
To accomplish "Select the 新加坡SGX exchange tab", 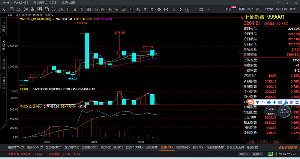I will point(183,147).
